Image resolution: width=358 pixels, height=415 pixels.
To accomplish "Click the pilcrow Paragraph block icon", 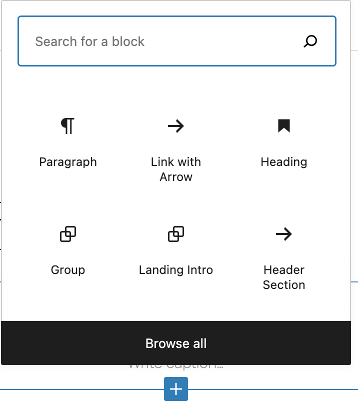I will tap(68, 126).
